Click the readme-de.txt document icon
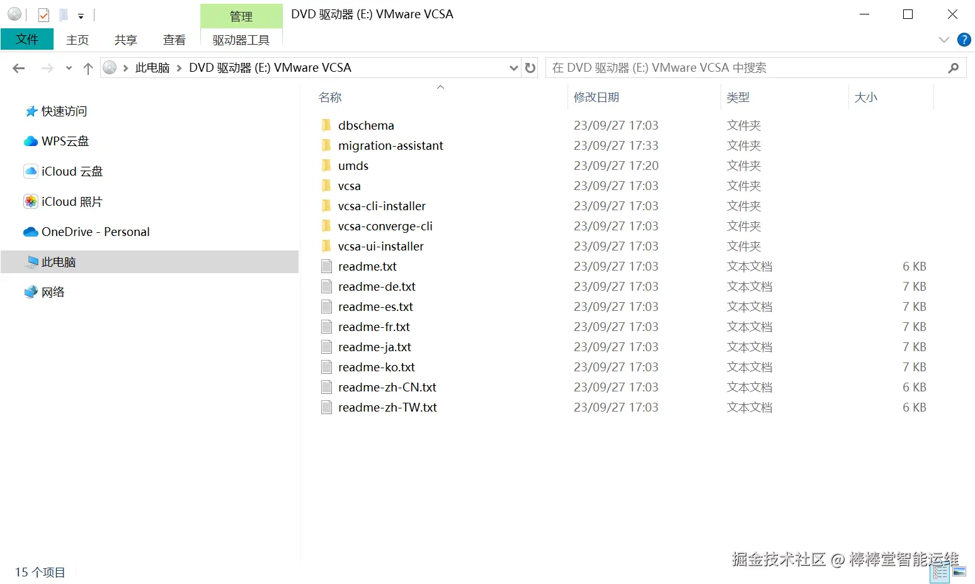The width and height of the screenshot is (975, 584). tap(326, 286)
